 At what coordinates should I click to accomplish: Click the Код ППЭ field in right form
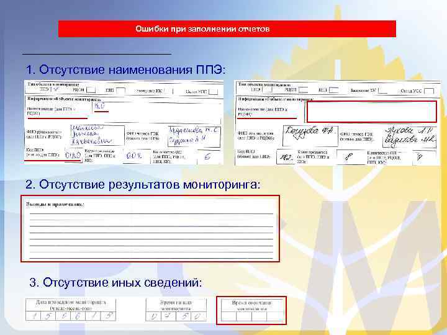[286, 157]
